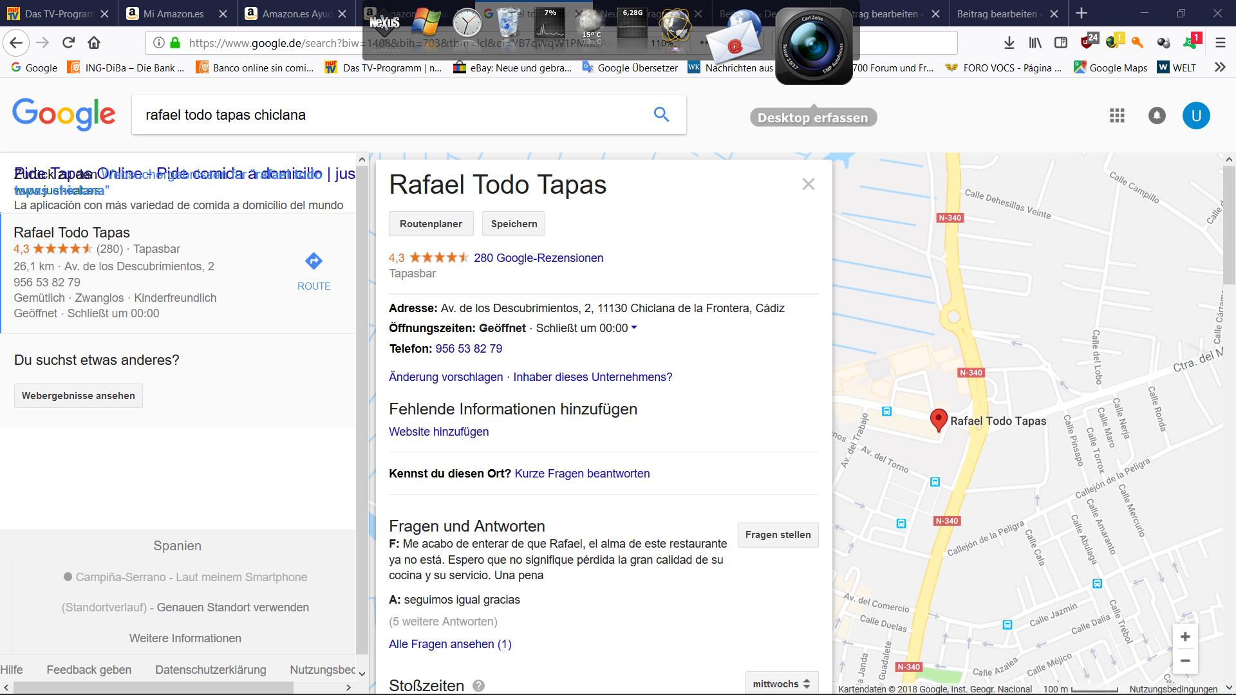This screenshot has height=695, width=1236.
Task: Open the Google apps grid
Action: 1117,116
